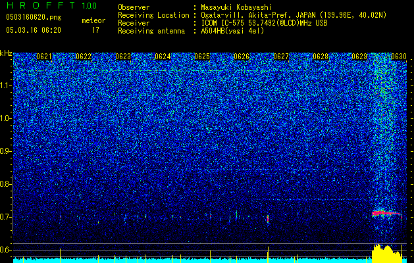The height and width of the screenshot is (263, 414).
Task: Click the 'meteor' count label
Action: tap(93, 20)
